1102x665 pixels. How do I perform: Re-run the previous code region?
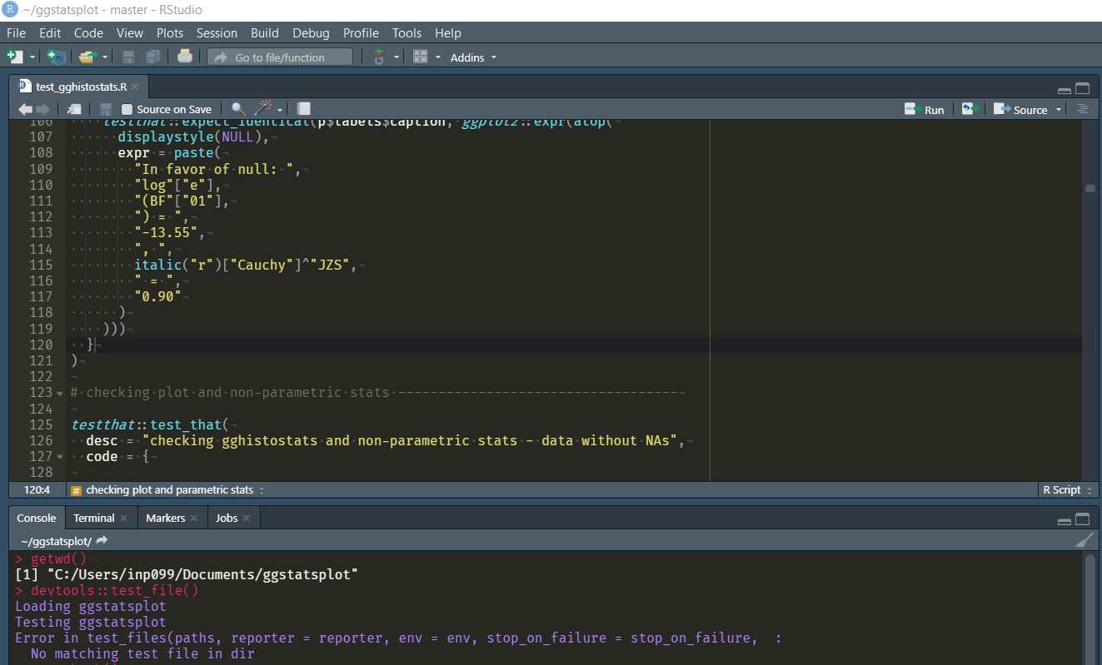pos(970,109)
